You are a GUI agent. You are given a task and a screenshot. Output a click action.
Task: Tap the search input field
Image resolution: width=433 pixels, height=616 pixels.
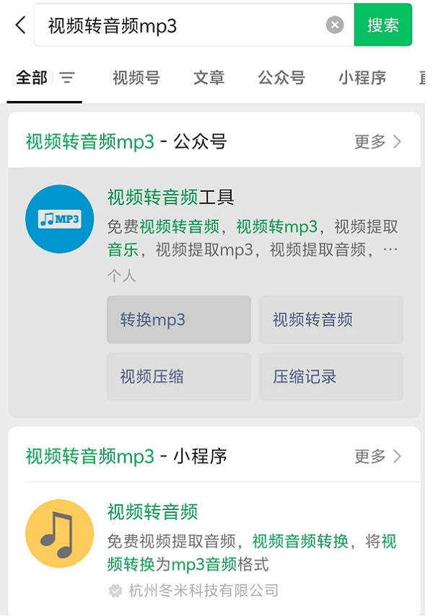180,25
